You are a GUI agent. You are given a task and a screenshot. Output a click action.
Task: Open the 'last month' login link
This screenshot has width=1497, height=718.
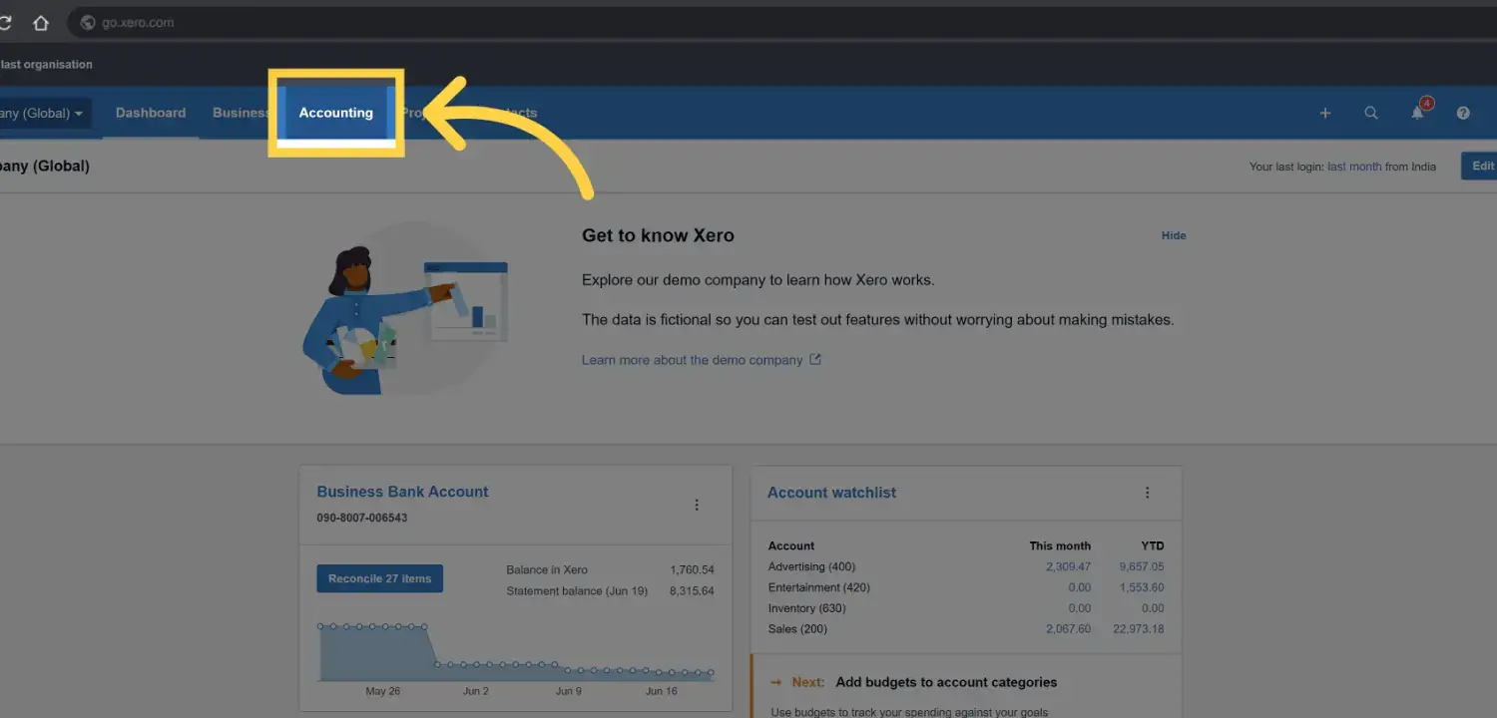click(x=1354, y=167)
